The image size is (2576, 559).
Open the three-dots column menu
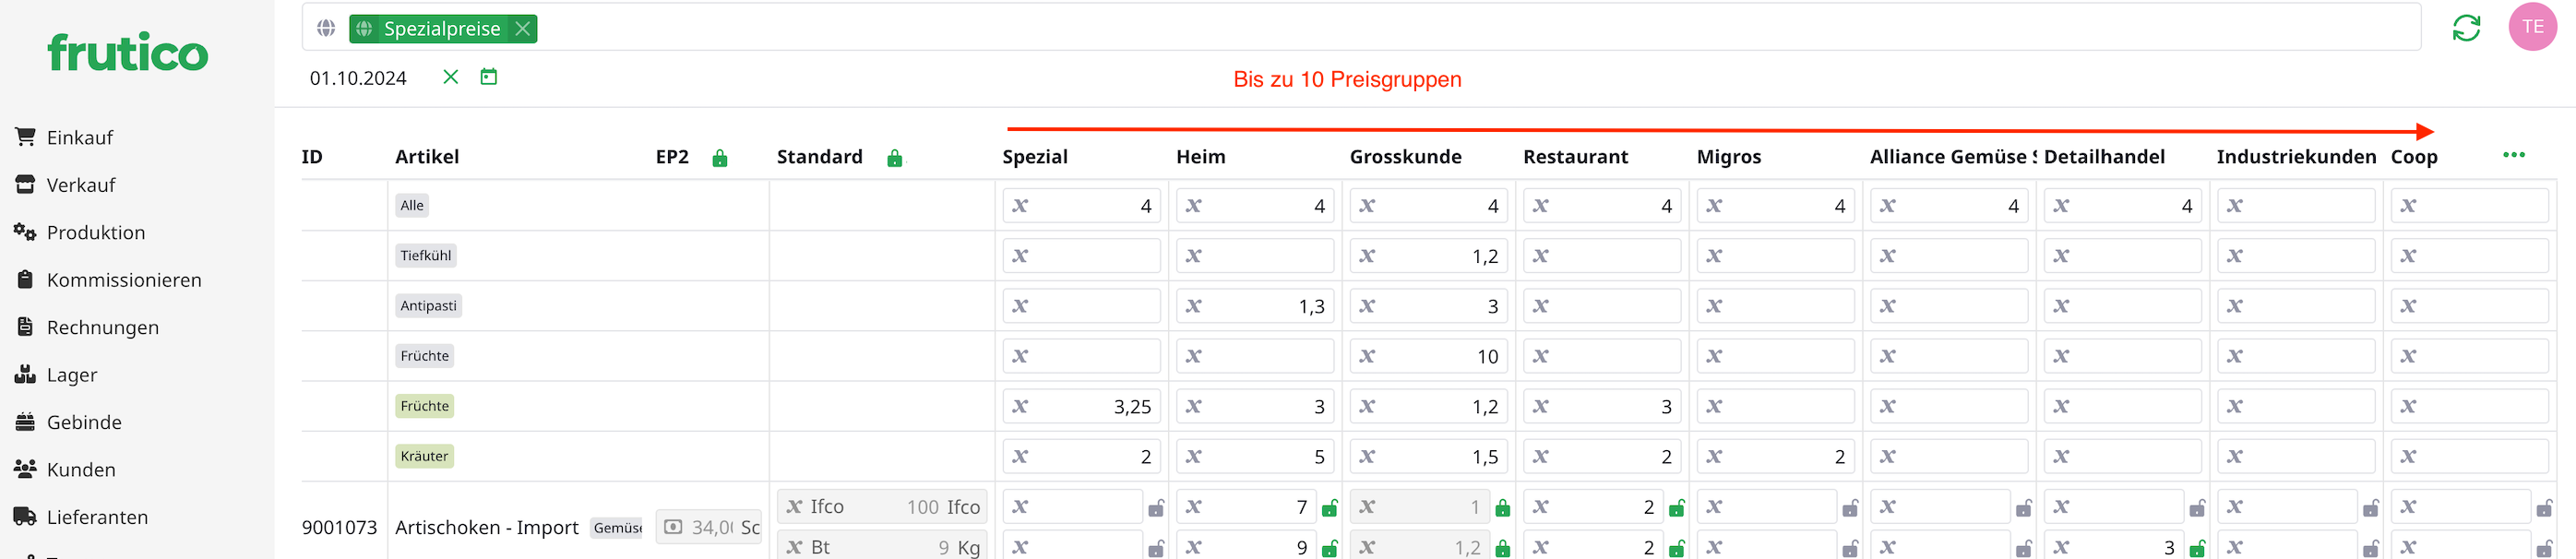point(2513,155)
